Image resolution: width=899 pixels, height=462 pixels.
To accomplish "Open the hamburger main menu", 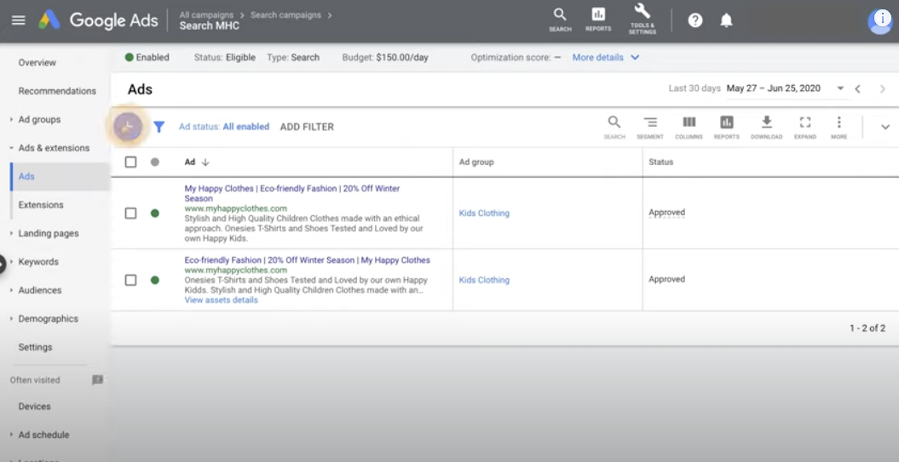I will [19, 20].
